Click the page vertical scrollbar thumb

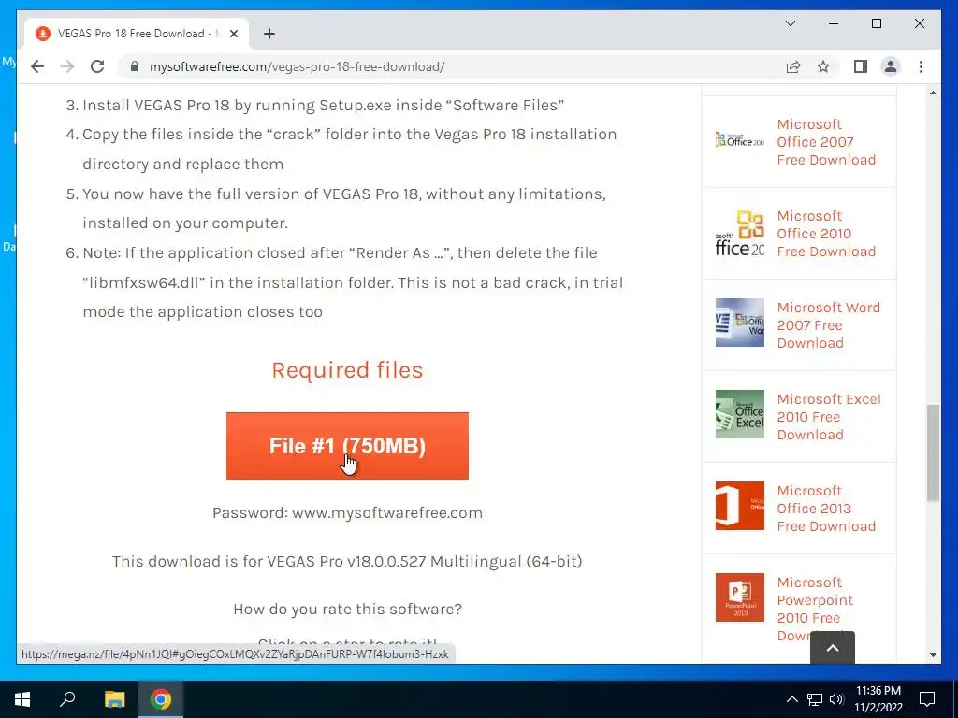tap(933, 453)
